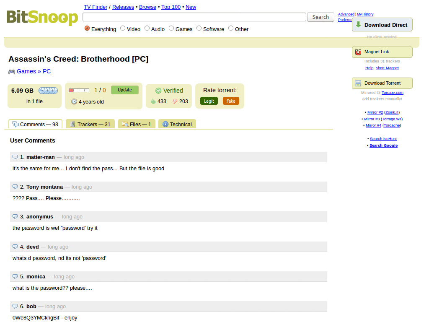This screenshot has height=322, width=429.
Task: Open Mirror #2 link
Action: pyautogui.click(x=375, y=112)
